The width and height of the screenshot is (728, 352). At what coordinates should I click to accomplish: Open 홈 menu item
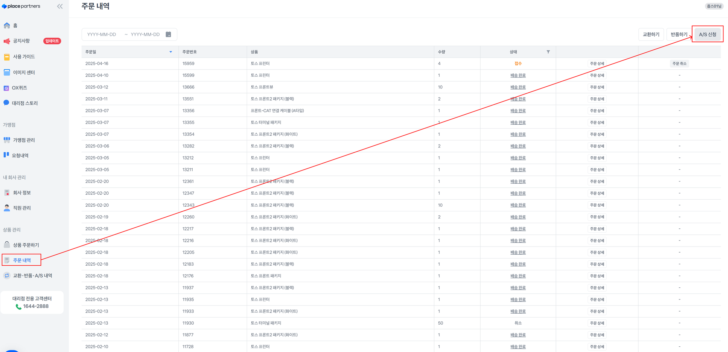pyautogui.click(x=15, y=26)
